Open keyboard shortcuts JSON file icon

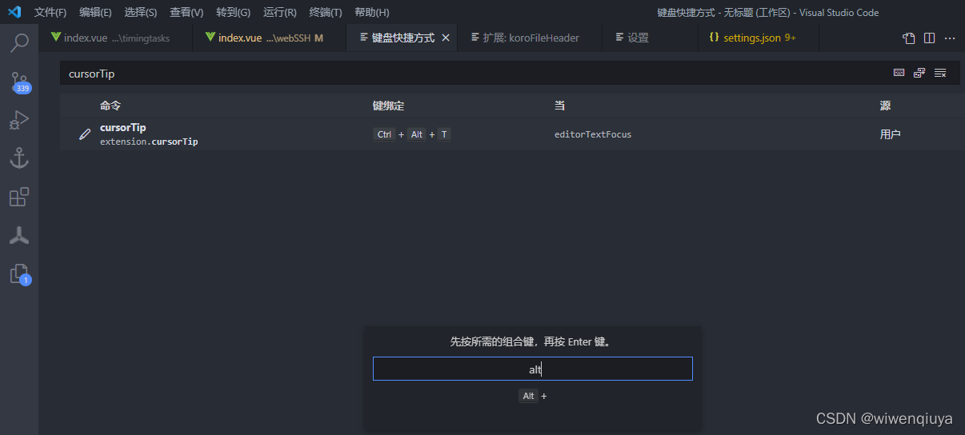(x=909, y=38)
